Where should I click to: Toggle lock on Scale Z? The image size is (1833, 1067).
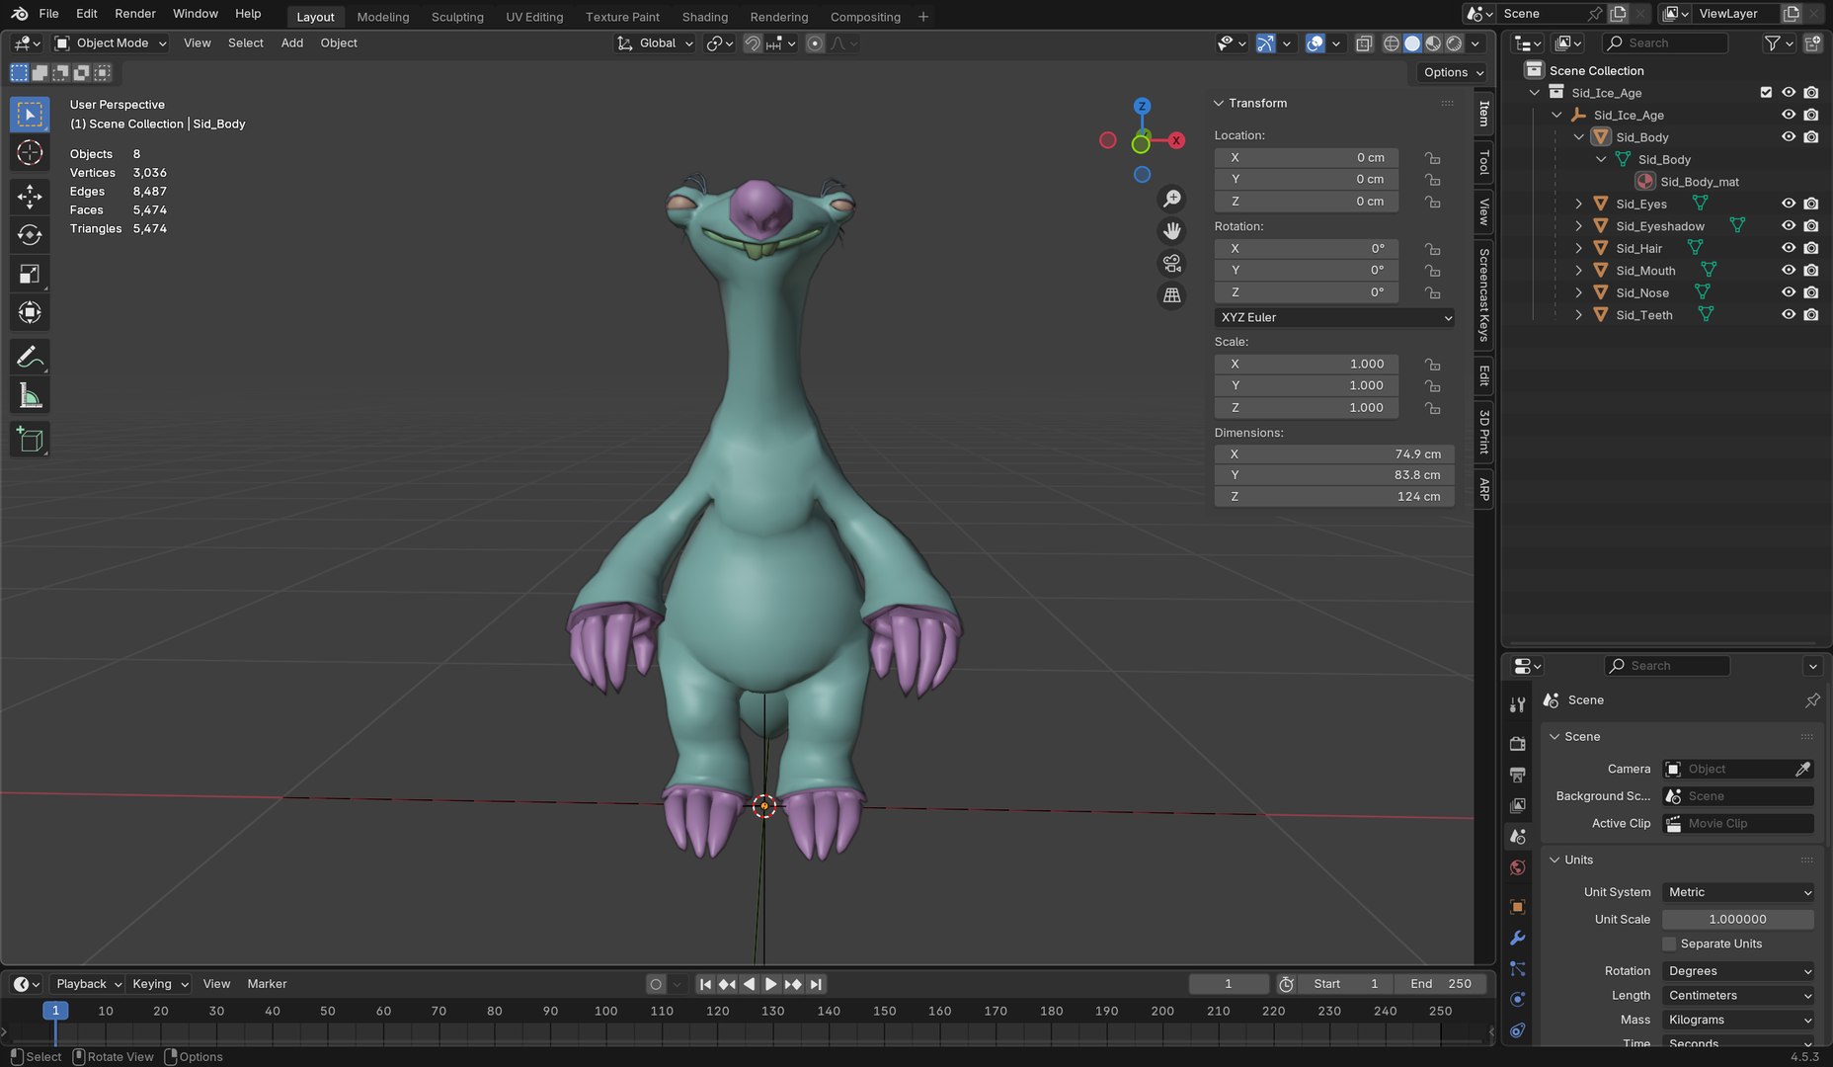[1432, 408]
